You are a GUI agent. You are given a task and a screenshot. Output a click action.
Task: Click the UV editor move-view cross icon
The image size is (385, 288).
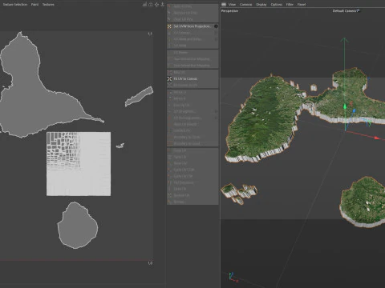[156, 4]
